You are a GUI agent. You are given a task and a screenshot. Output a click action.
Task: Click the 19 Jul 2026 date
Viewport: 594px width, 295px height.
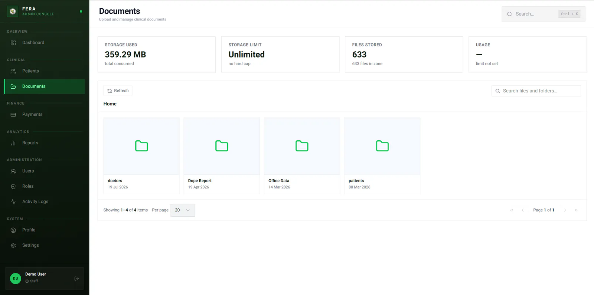pyautogui.click(x=118, y=187)
